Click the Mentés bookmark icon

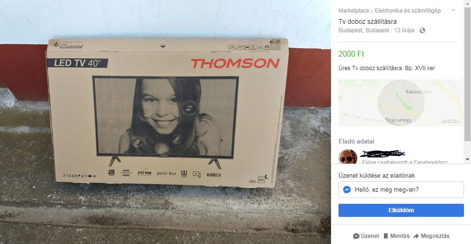[386, 236]
